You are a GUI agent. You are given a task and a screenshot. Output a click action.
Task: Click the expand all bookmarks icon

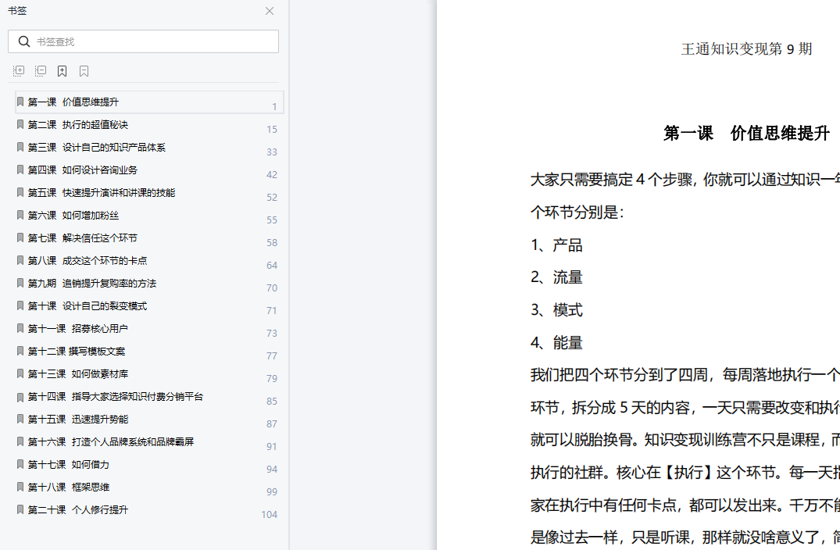pyautogui.click(x=19, y=71)
